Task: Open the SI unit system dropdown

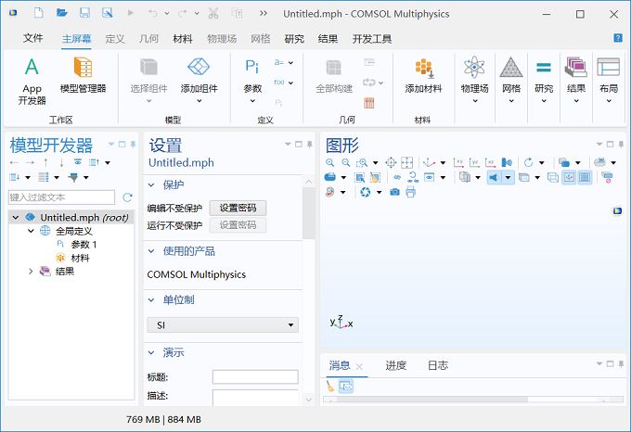Action: [x=223, y=325]
